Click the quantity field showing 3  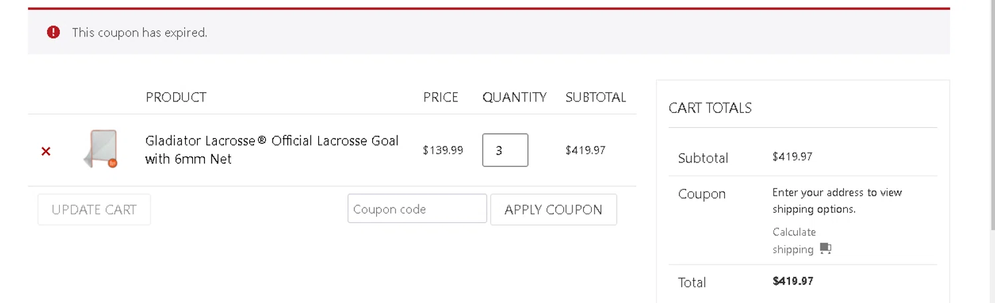click(x=505, y=151)
